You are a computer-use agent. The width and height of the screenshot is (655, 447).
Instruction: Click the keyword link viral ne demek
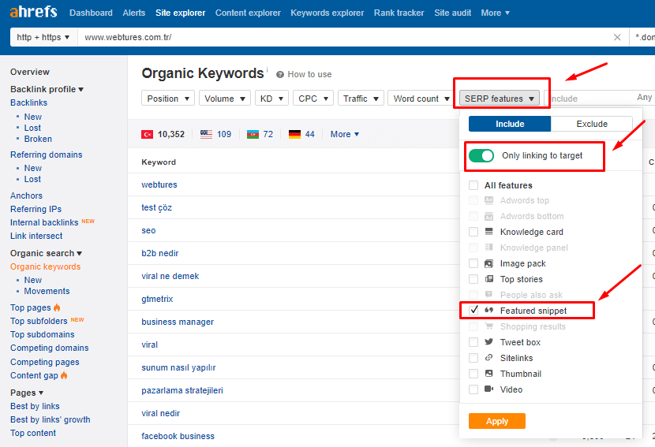[170, 276]
